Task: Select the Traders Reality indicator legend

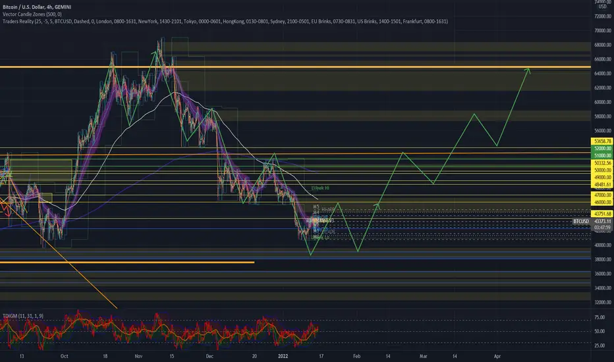Action: pyautogui.click(x=225, y=21)
